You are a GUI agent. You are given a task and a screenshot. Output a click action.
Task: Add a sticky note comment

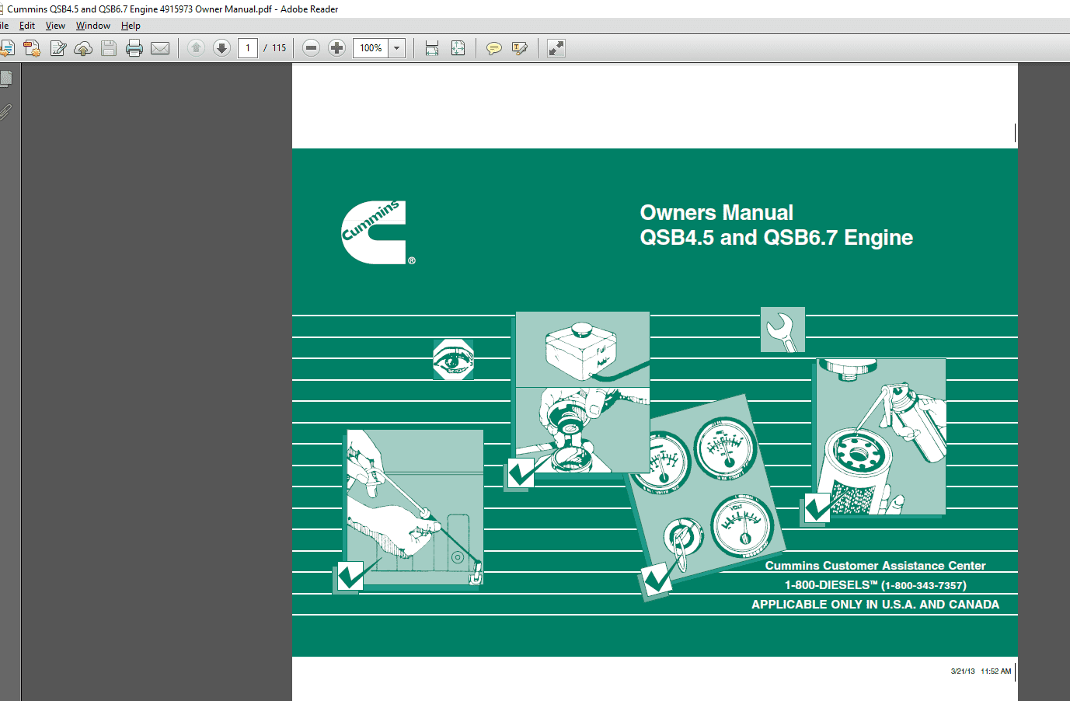tap(493, 48)
